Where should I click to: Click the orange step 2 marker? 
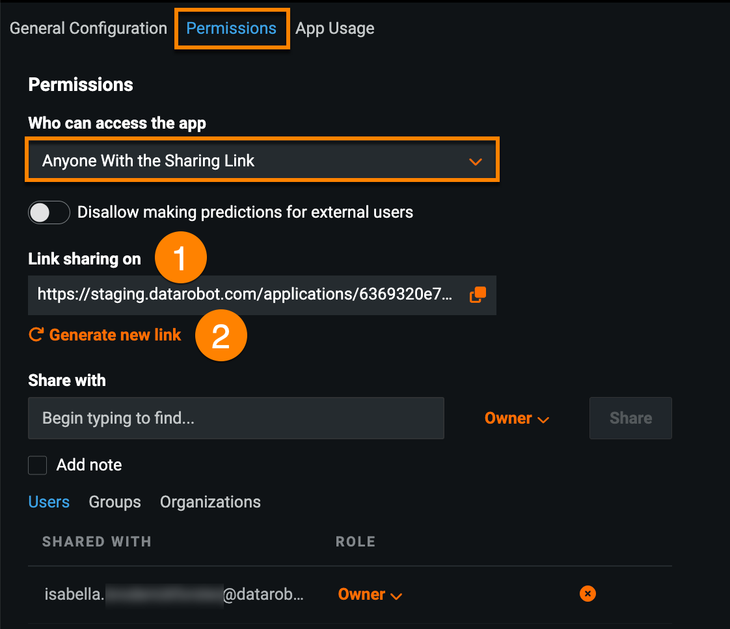tap(221, 336)
